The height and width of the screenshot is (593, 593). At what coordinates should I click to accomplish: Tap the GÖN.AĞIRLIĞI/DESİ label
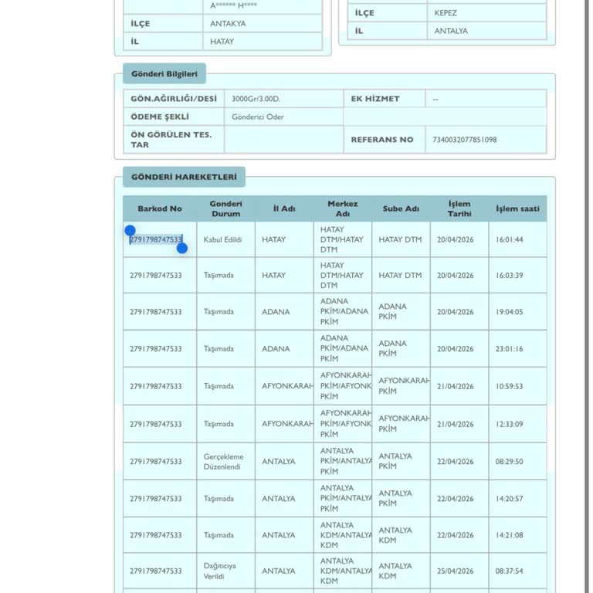(x=174, y=99)
